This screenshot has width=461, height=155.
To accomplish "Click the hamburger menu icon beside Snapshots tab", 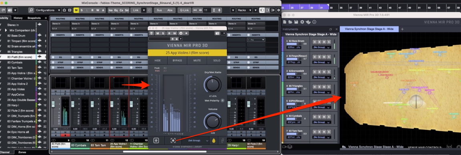I will pos(46,18).
